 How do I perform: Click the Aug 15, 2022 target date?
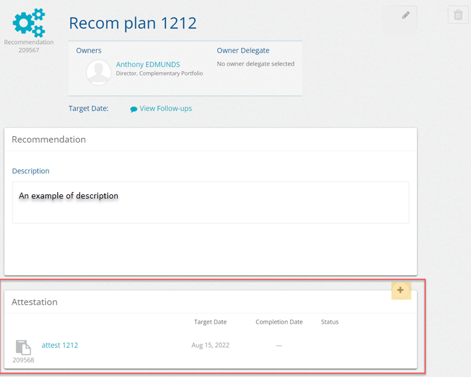[x=209, y=345]
